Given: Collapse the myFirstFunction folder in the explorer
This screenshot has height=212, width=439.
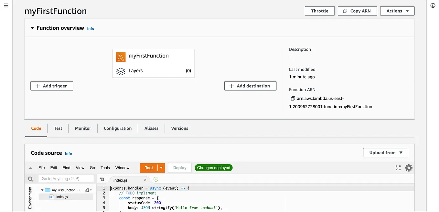Looking at the screenshot, I should click(x=42, y=190).
